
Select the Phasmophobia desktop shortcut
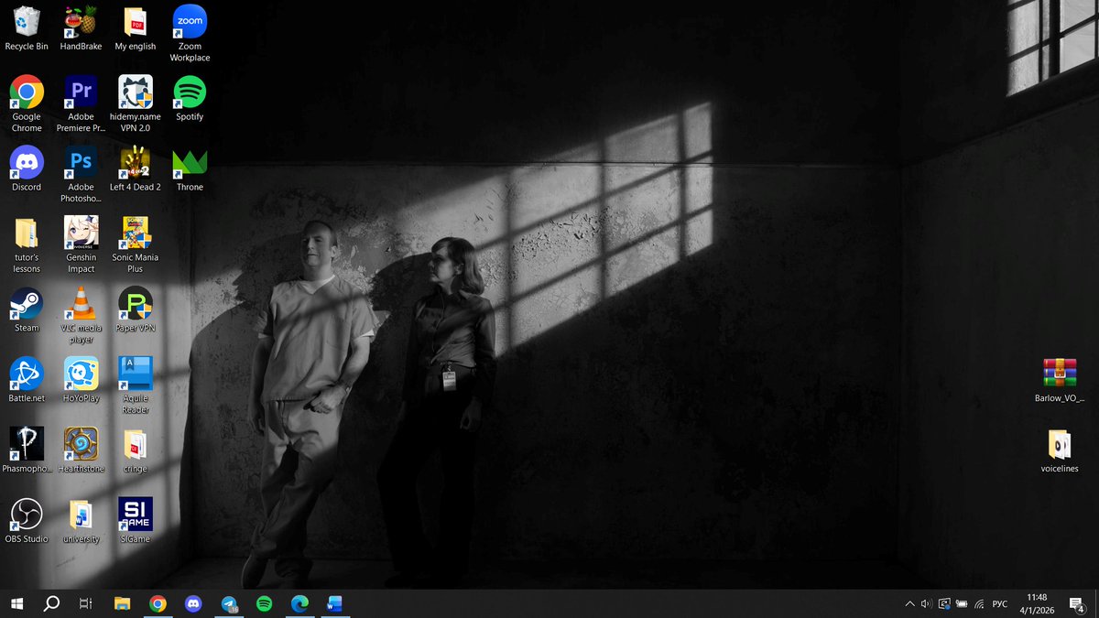(x=27, y=451)
